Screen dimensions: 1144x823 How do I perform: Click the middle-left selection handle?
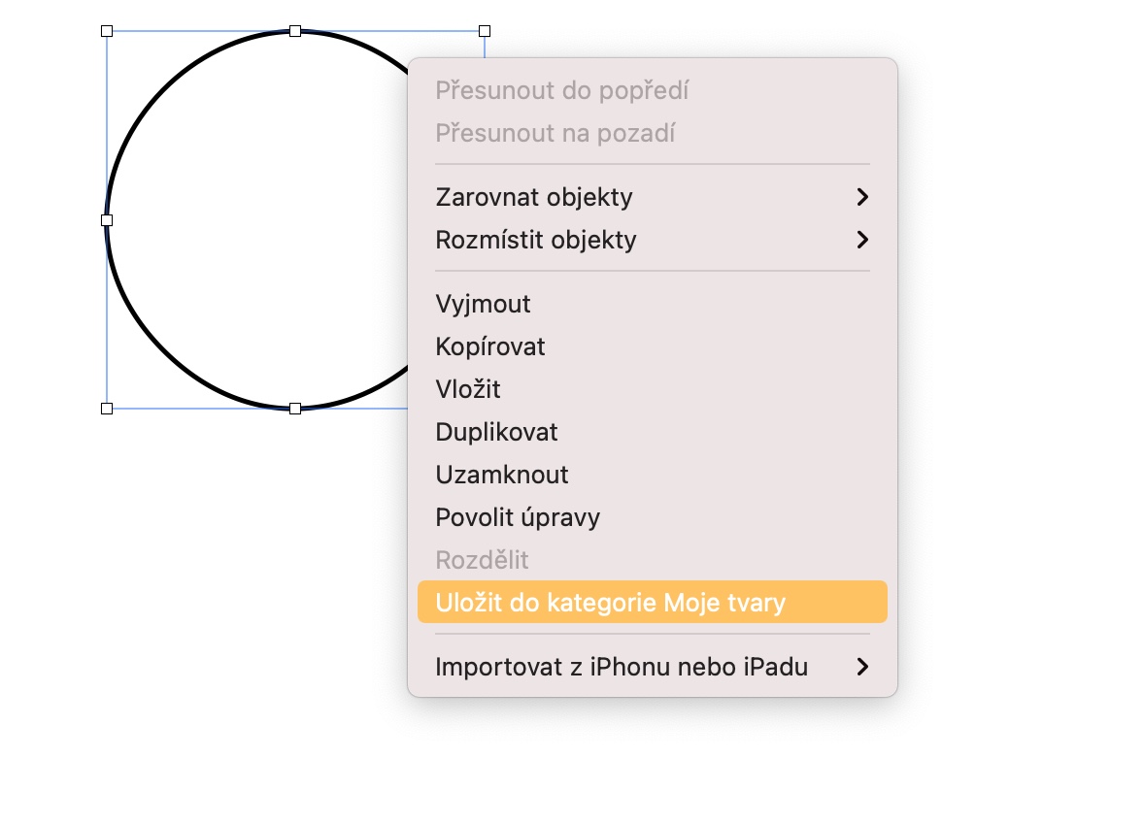[x=107, y=220]
